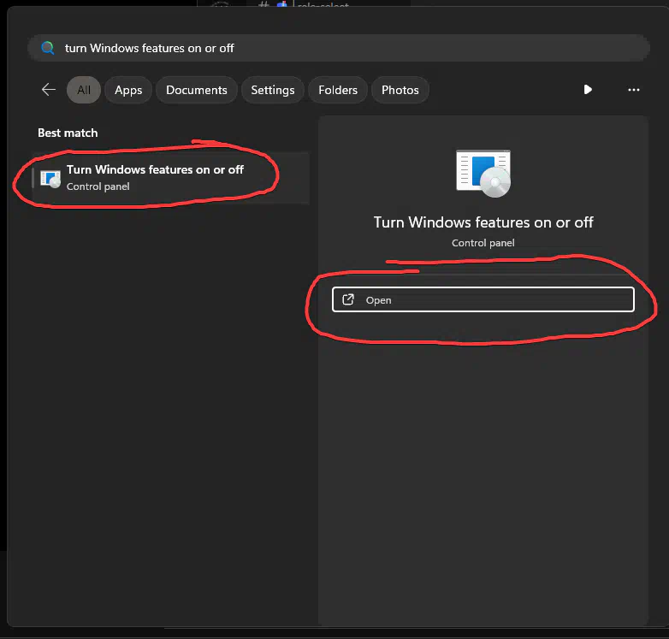Screen dimensions: 669x639
Task: Click the open-in-new-window icon beside Open
Action: 348,300
